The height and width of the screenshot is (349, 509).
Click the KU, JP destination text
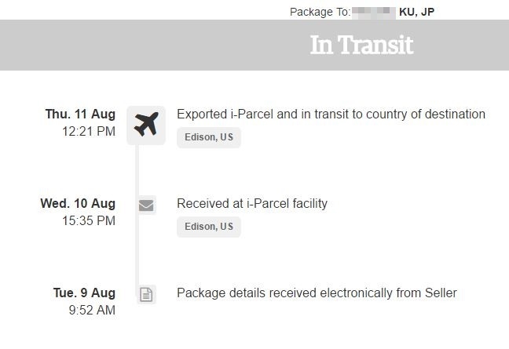[x=416, y=13]
